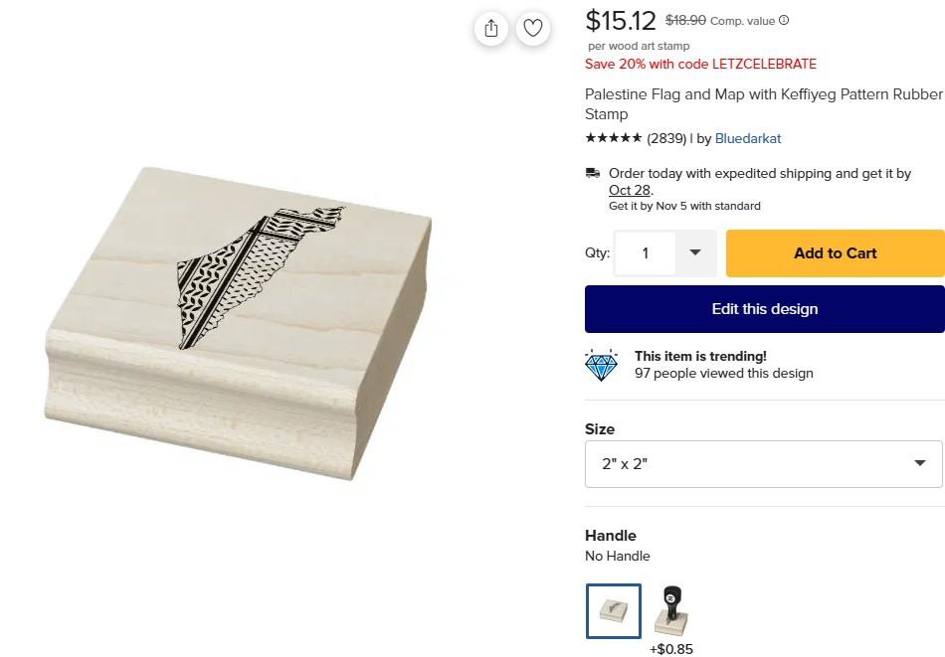The width and height of the screenshot is (945, 657).
Task: Open the Qty dropdown arrow
Action: pos(695,252)
